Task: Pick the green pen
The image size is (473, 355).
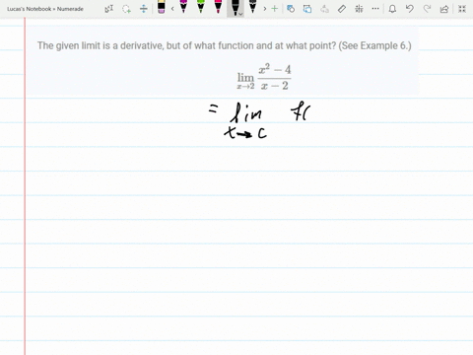Action: (x=201, y=7)
